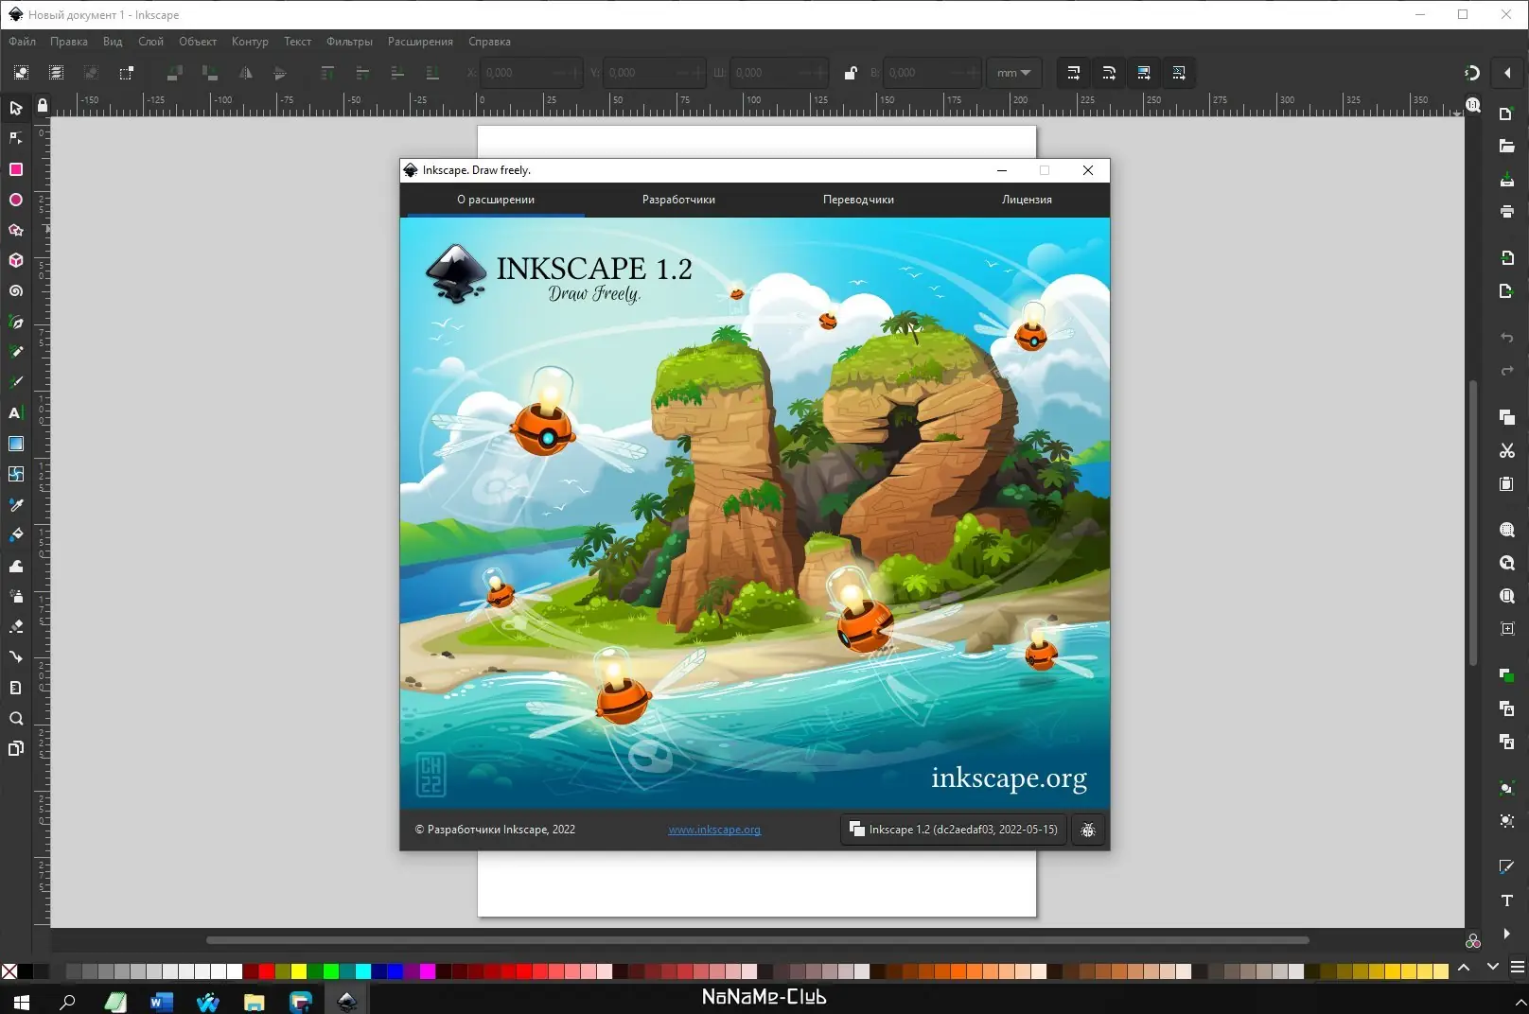The image size is (1529, 1014).
Task: Click the Save document icon
Action: (1506, 179)
